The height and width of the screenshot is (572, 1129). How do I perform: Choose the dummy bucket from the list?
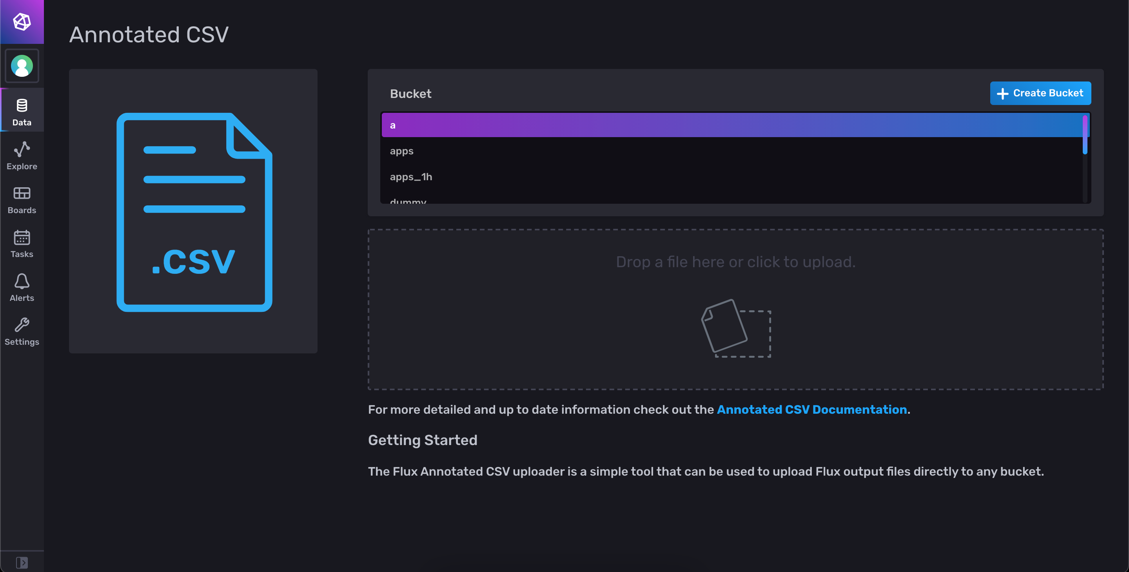pos(408,201)
